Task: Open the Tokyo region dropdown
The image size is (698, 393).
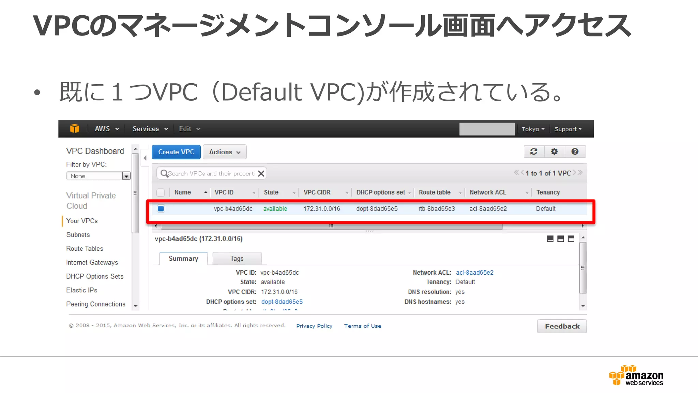Action: tap(533, 129)
